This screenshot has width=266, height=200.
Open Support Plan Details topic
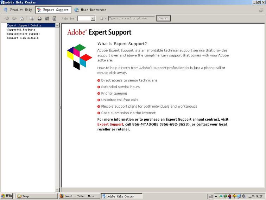pos(23,38)
